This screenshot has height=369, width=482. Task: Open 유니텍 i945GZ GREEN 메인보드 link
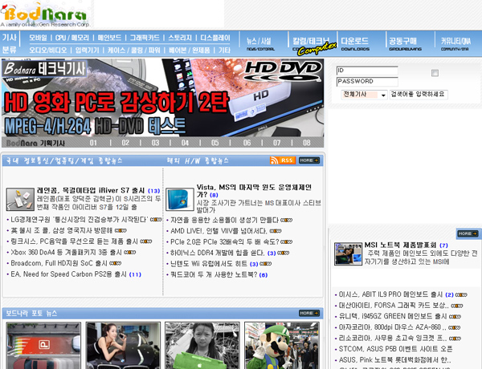coord(393,316)
